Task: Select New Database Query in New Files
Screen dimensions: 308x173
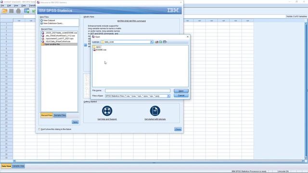Action: [x=52, y=24]
